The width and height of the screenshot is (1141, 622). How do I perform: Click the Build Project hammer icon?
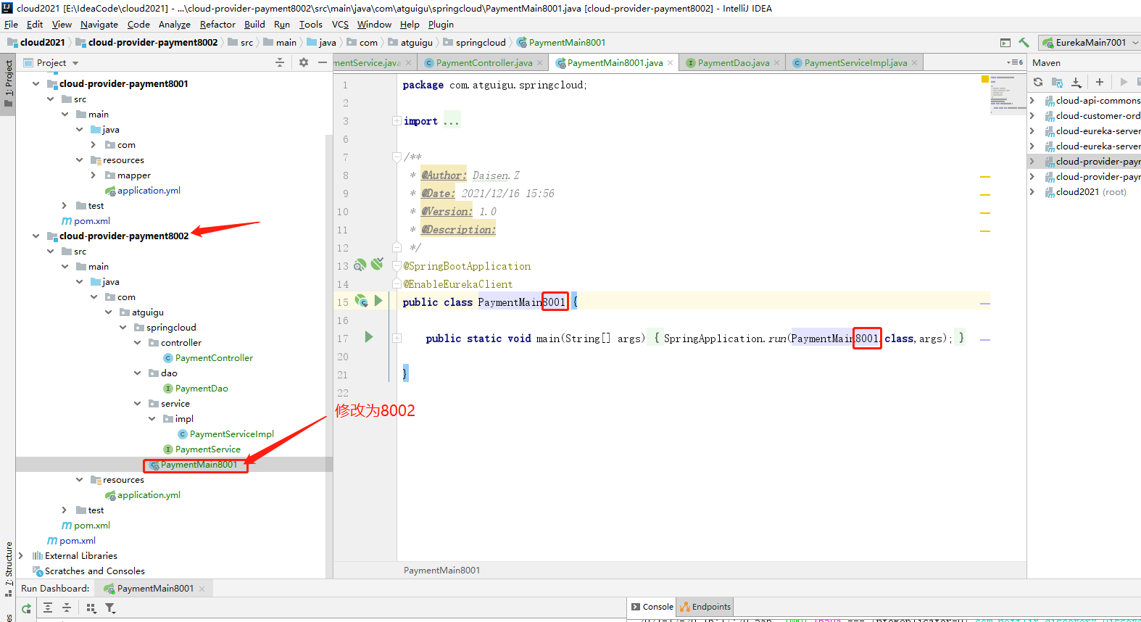point(1024,43)
